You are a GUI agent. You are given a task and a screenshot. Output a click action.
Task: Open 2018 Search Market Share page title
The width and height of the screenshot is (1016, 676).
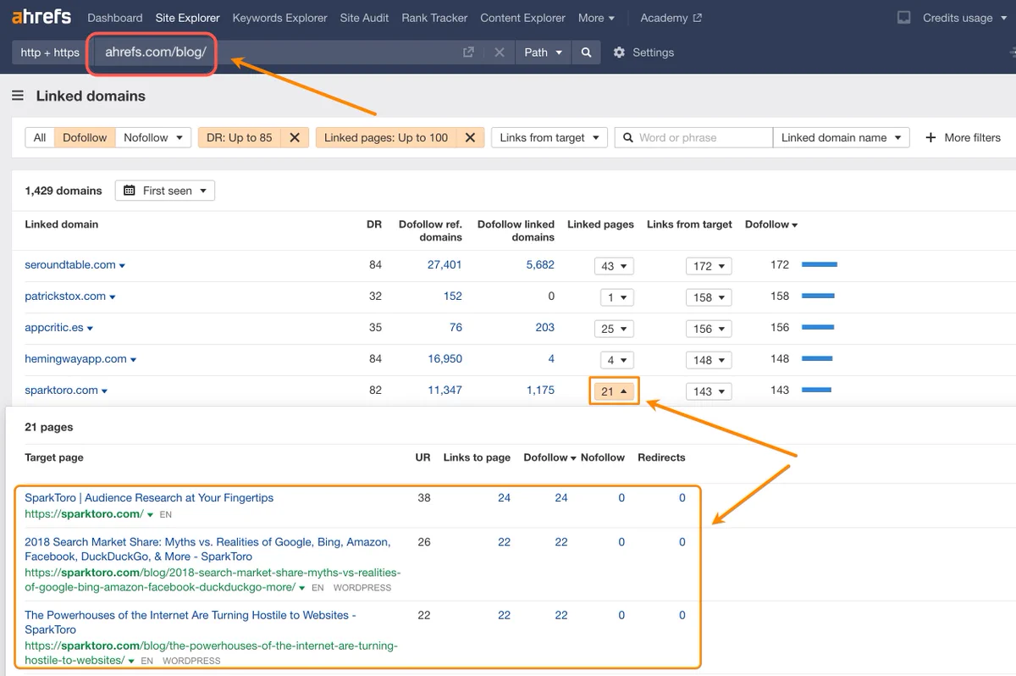click(207, 549)
